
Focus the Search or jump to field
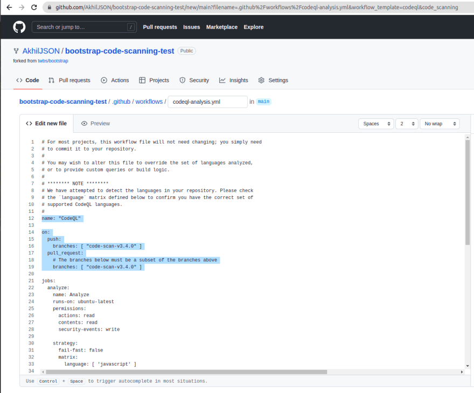point(84,27)
